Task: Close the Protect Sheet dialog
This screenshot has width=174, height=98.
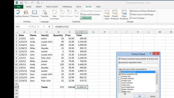Action: click(156, 54)
